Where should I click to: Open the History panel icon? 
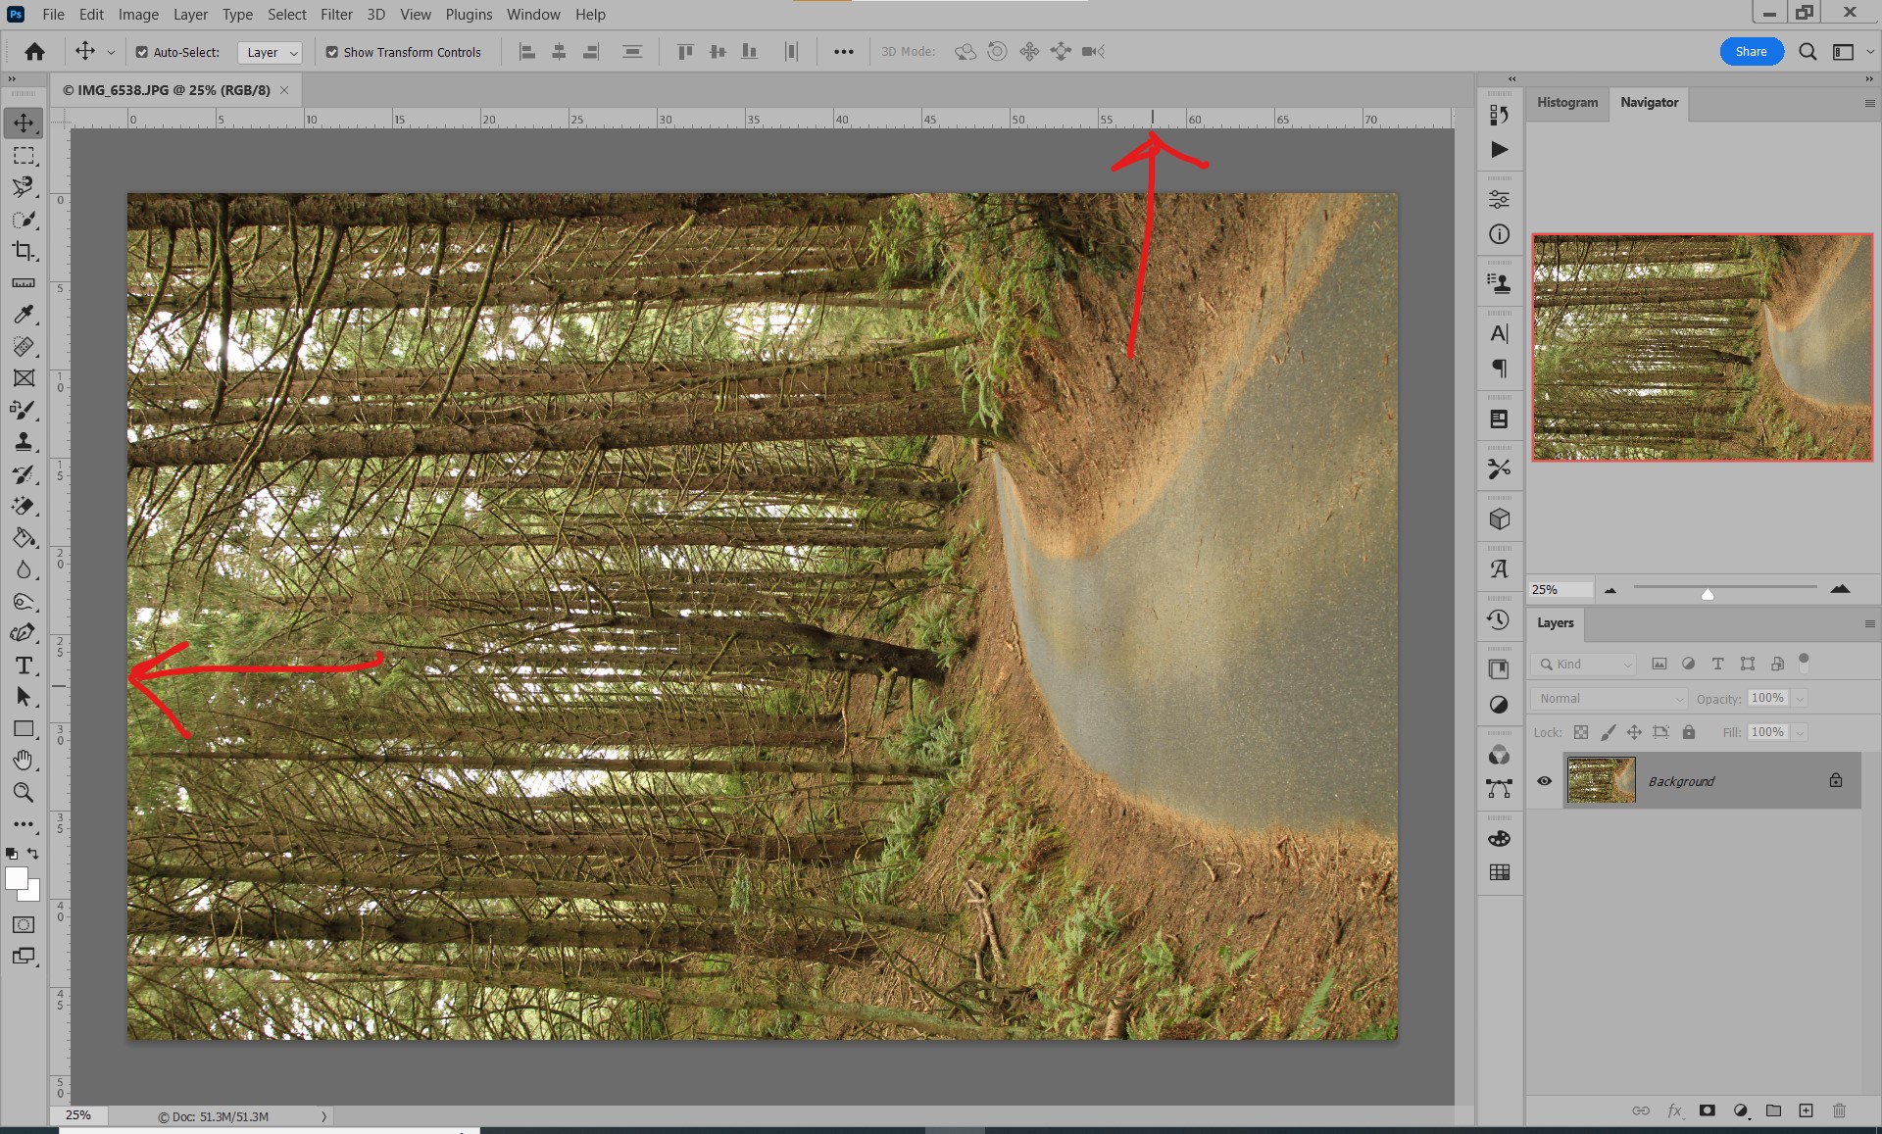(x=1499, y=618)
